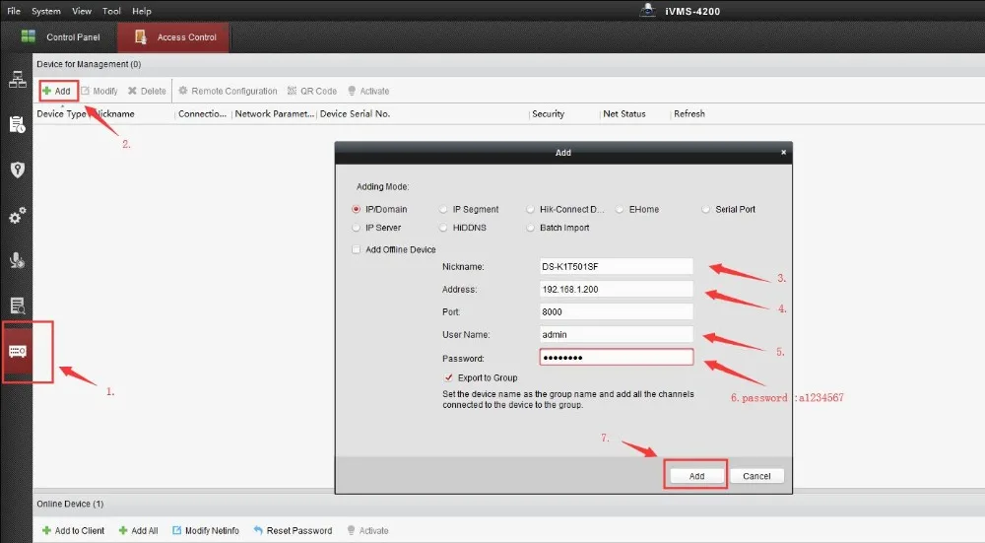Image resolution: width=985 pixels, height=543 pixels.
Task: Click Delete in the device toolbar
Action: (147, 91)
